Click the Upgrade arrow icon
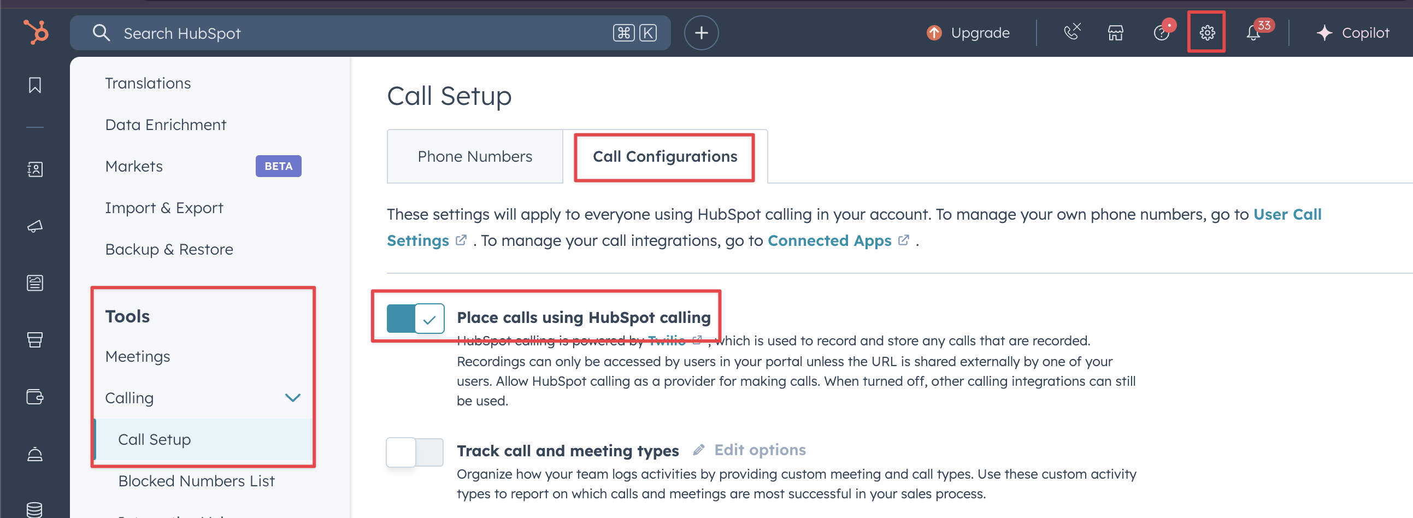Image resolution: width=1413 pixels, height=518 pixels. coord(934,33)
